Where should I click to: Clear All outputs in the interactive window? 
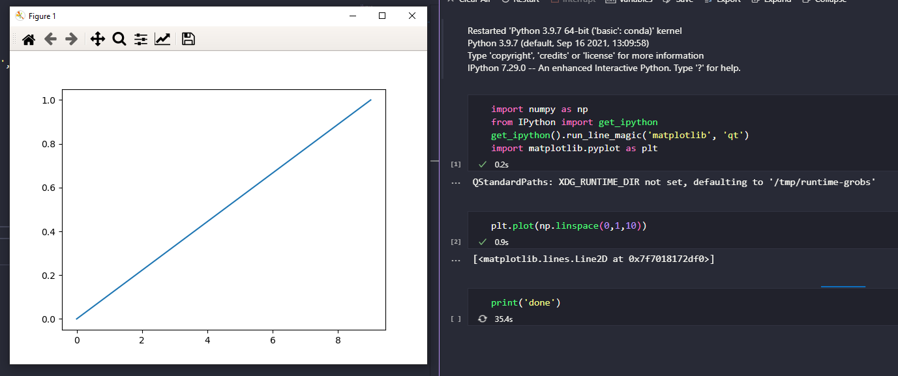(x=471, y=1)
